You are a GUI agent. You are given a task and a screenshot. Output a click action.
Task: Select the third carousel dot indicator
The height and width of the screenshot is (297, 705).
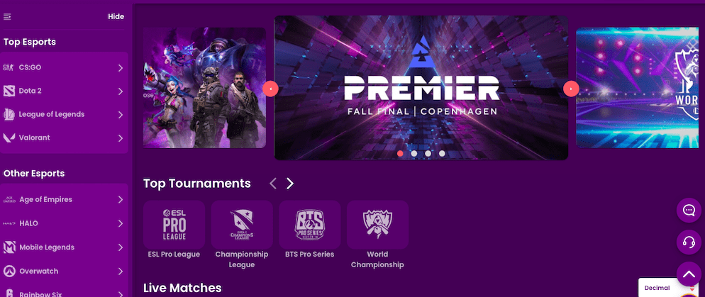point(428,154)
